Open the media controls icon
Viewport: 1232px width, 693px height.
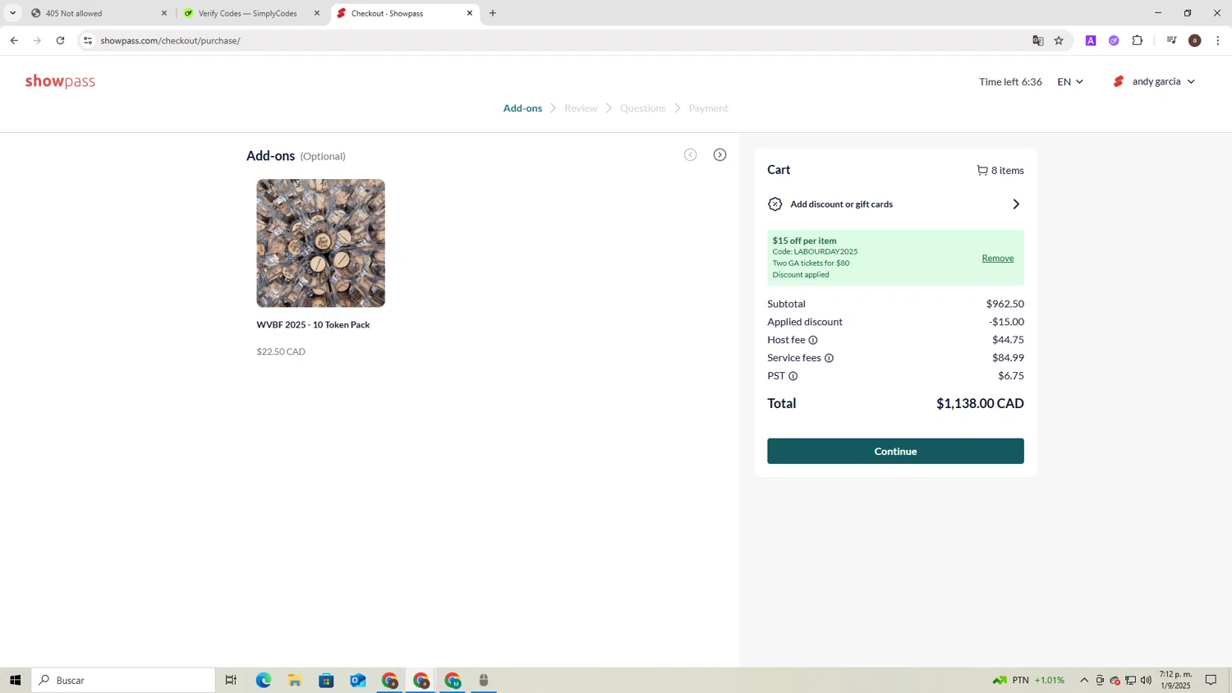click(1171, 40)
